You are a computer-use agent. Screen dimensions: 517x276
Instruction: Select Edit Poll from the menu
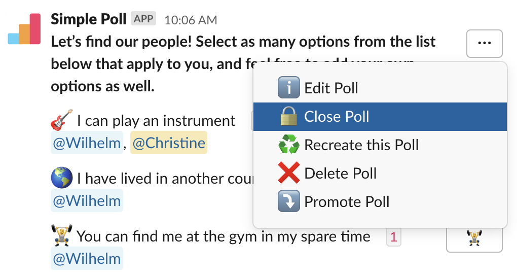pos(331,88)
